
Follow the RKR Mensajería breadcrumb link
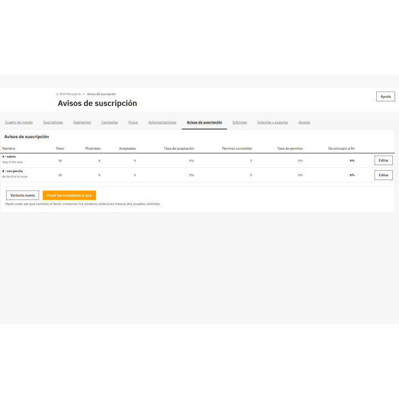click(70, 94)
